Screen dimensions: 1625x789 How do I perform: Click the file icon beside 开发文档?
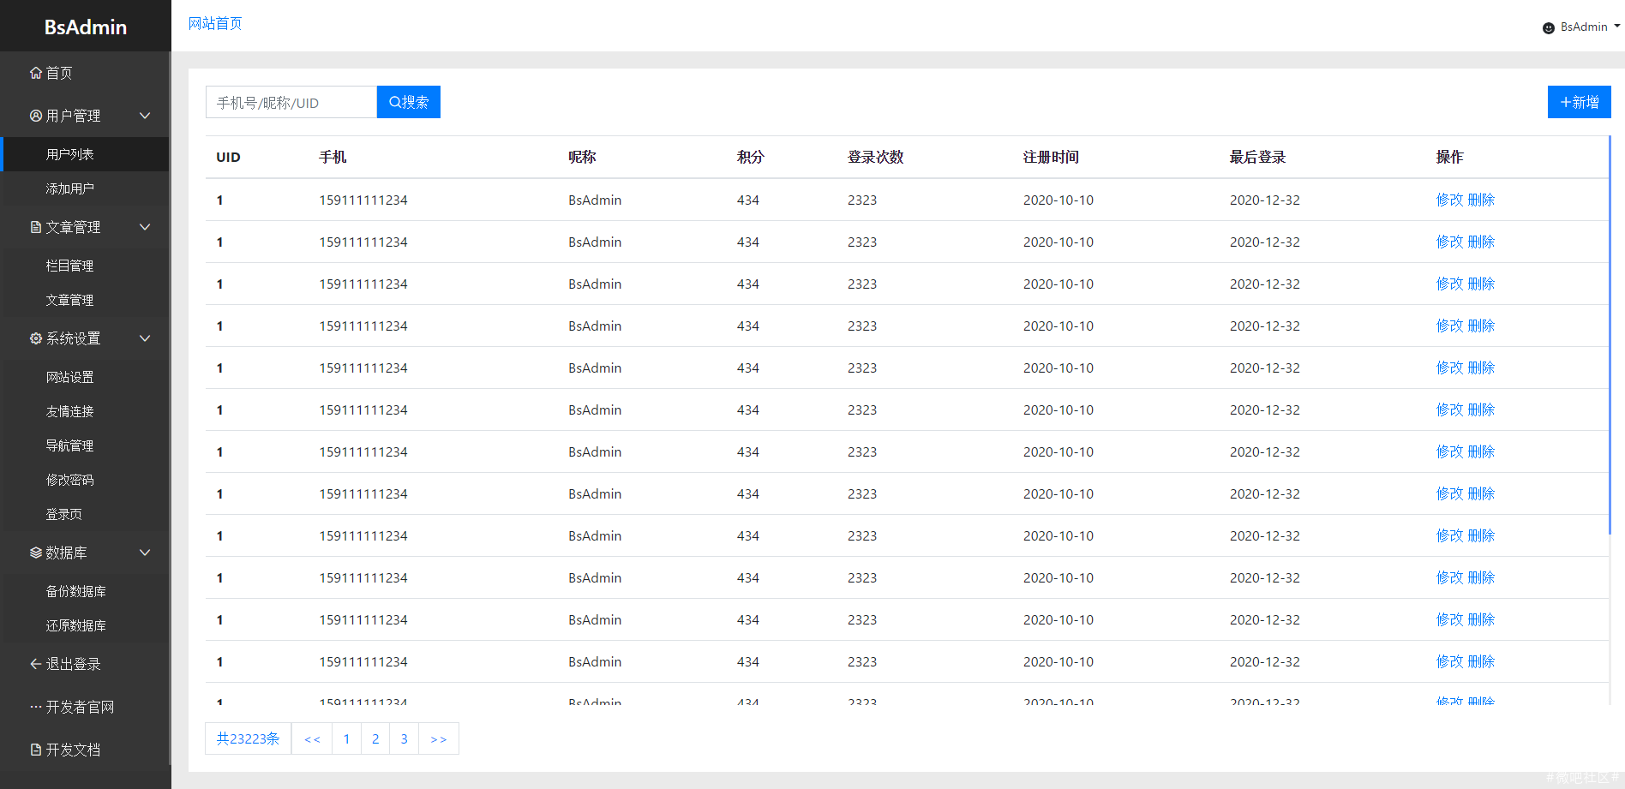pyautogui.click(x=36, y=750)
